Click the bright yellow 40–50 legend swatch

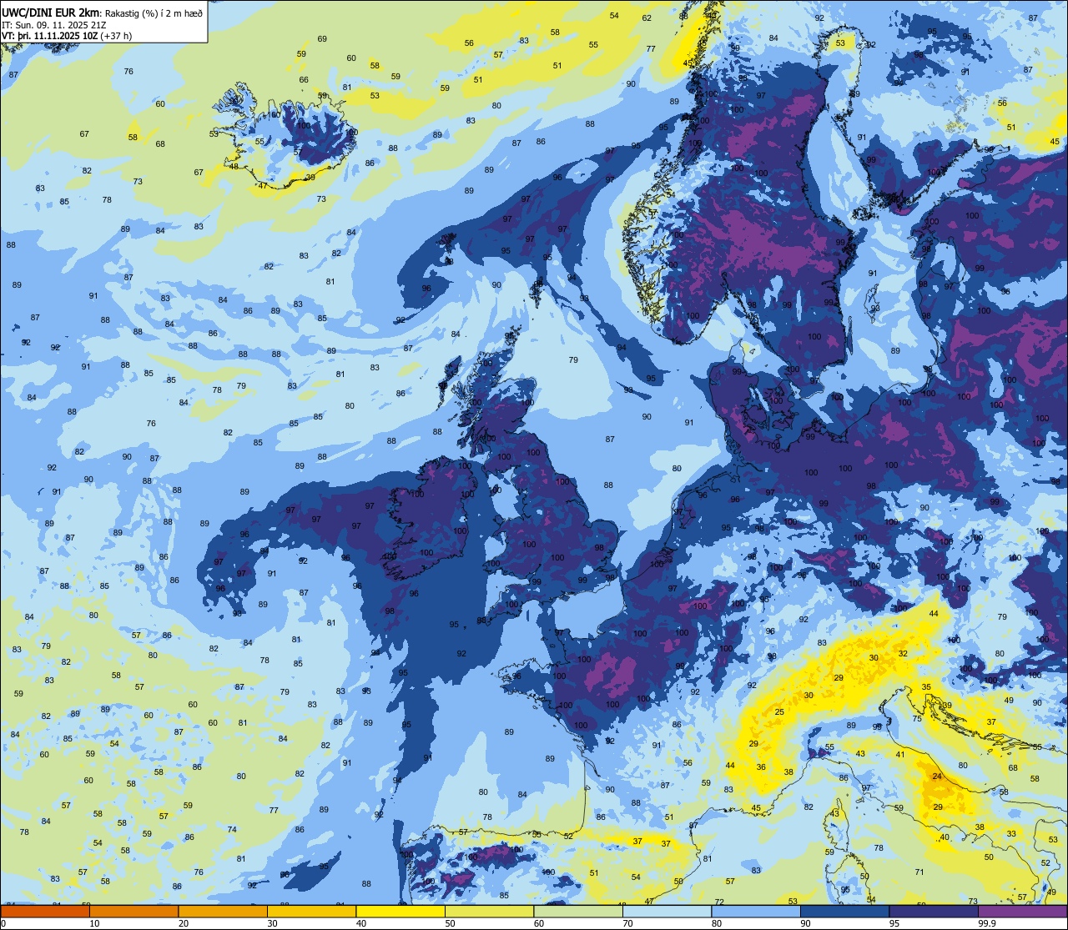pos(400,911)
